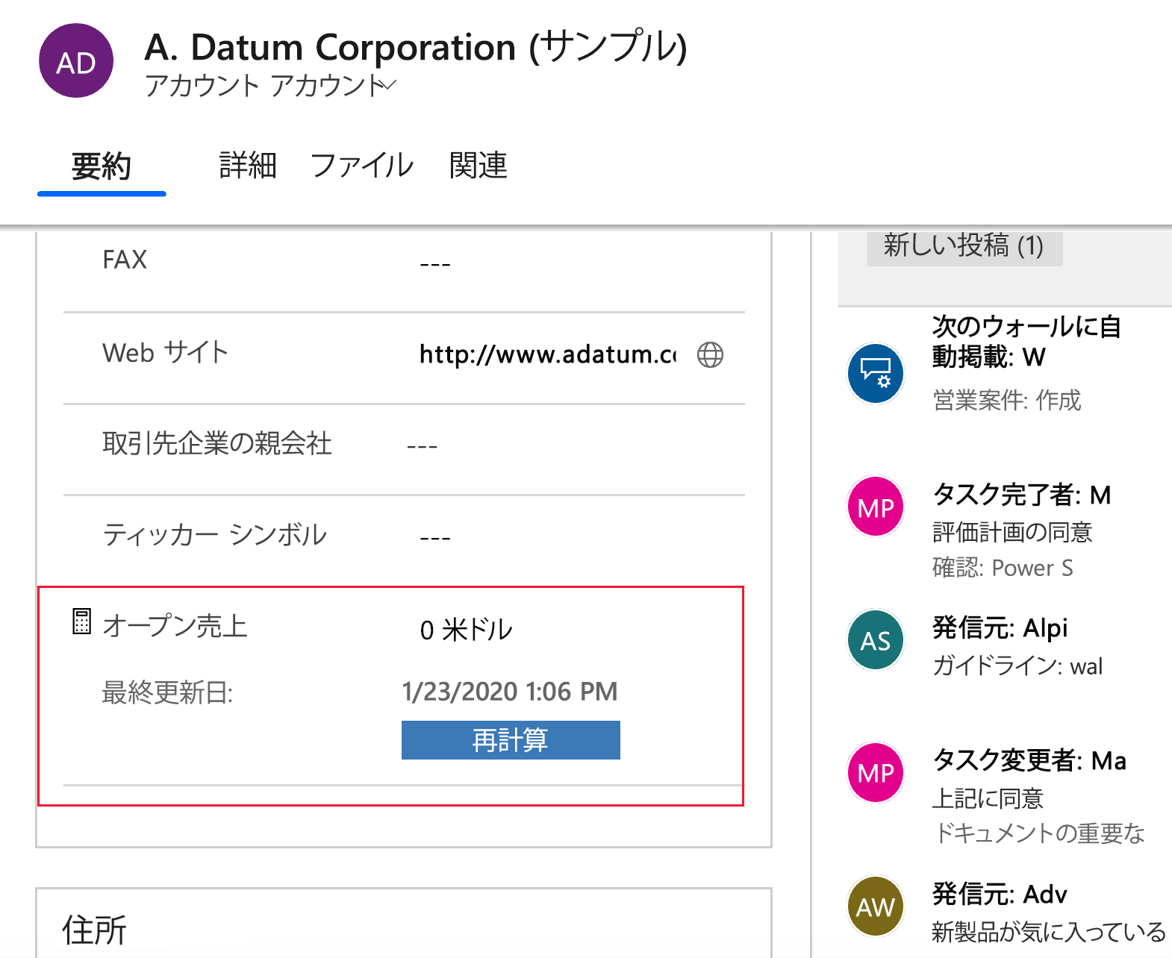Switch to the 詳細 tab

pyautogui.click(x=248, y=166)
